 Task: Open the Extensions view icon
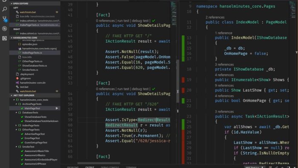point(4,38)
